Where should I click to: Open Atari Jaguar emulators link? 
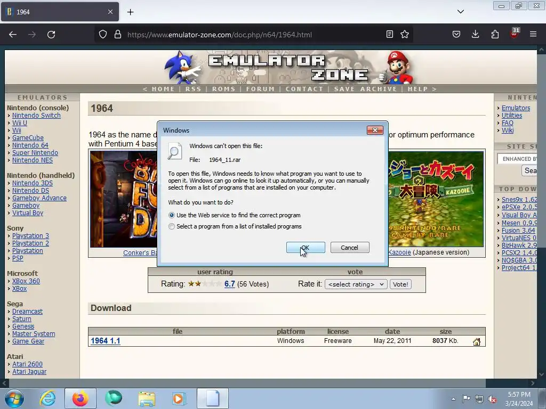click(29, 371)
